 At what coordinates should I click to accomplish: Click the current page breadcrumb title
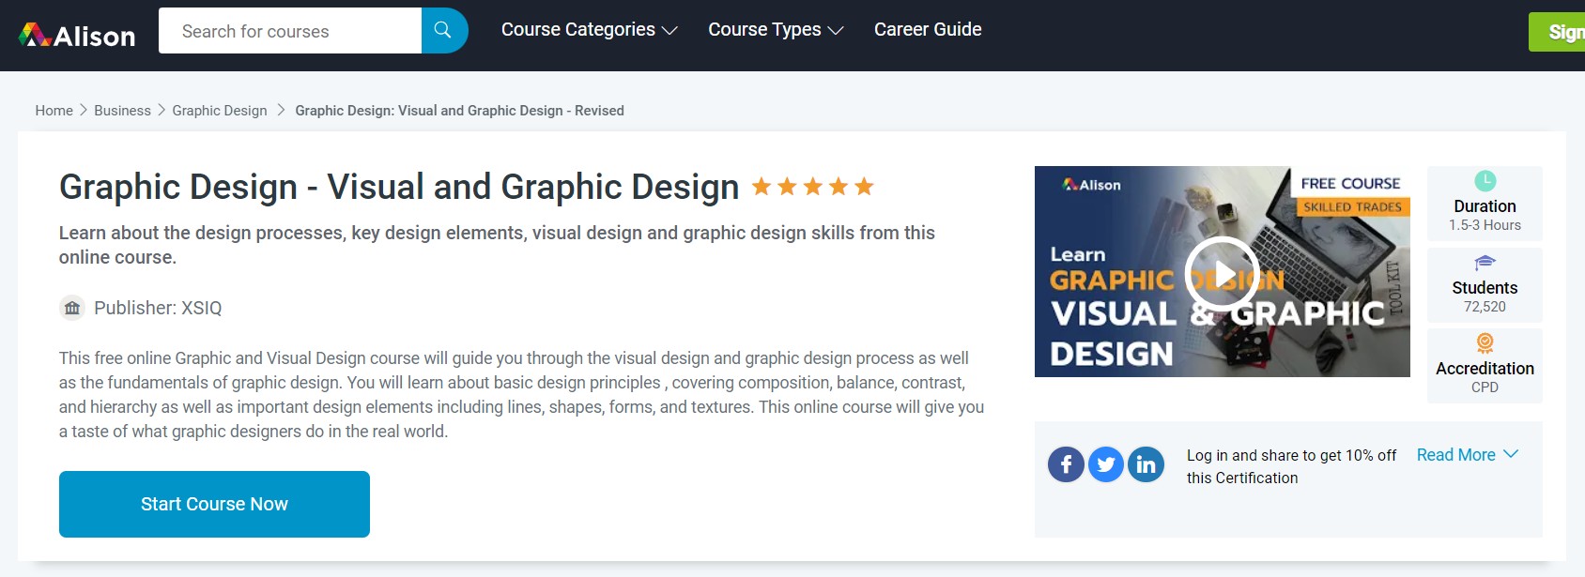[459, 111]
